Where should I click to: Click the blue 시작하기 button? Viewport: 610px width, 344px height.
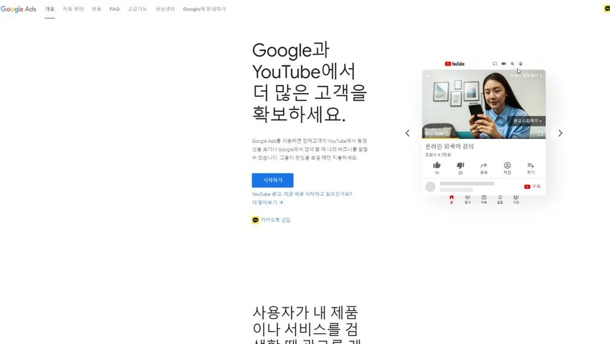[272, 180]
